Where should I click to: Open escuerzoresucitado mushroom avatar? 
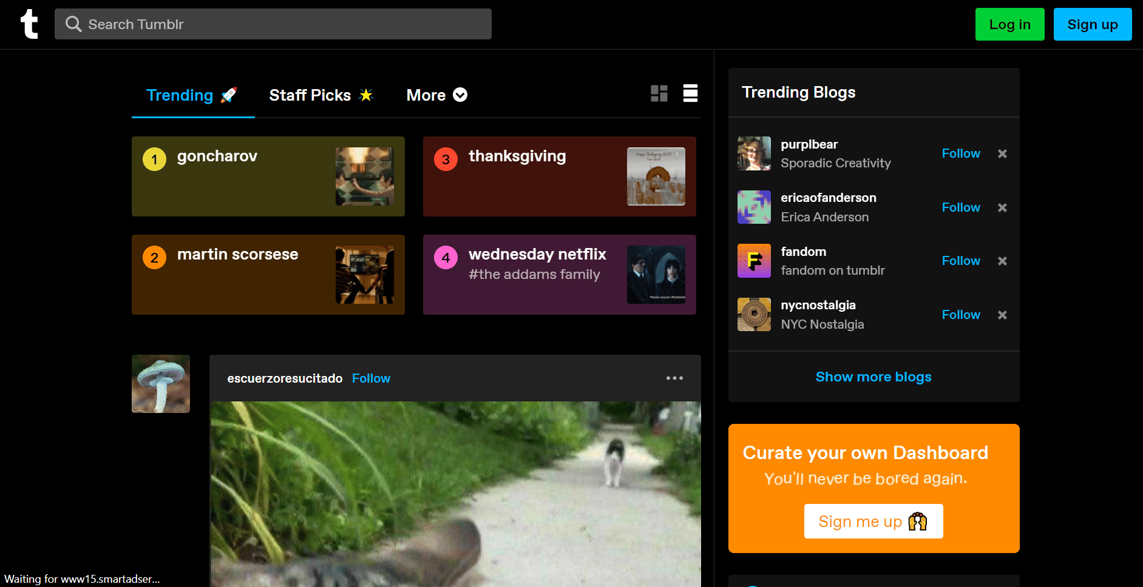(161, 384)
